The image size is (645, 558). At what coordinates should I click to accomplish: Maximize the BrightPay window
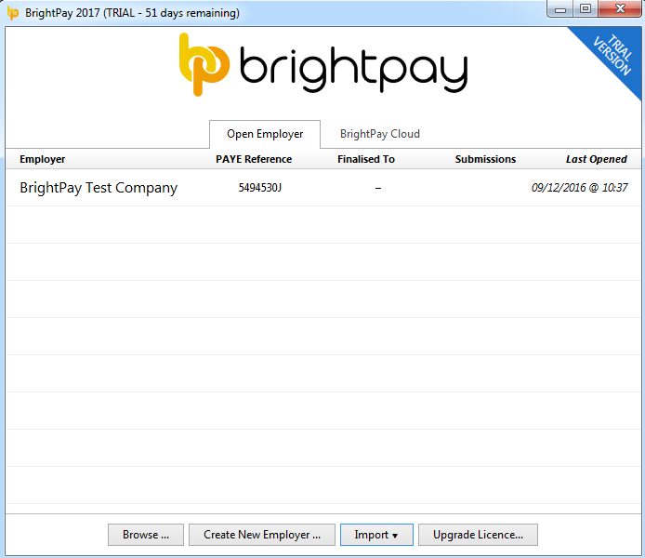pos(586,9)
